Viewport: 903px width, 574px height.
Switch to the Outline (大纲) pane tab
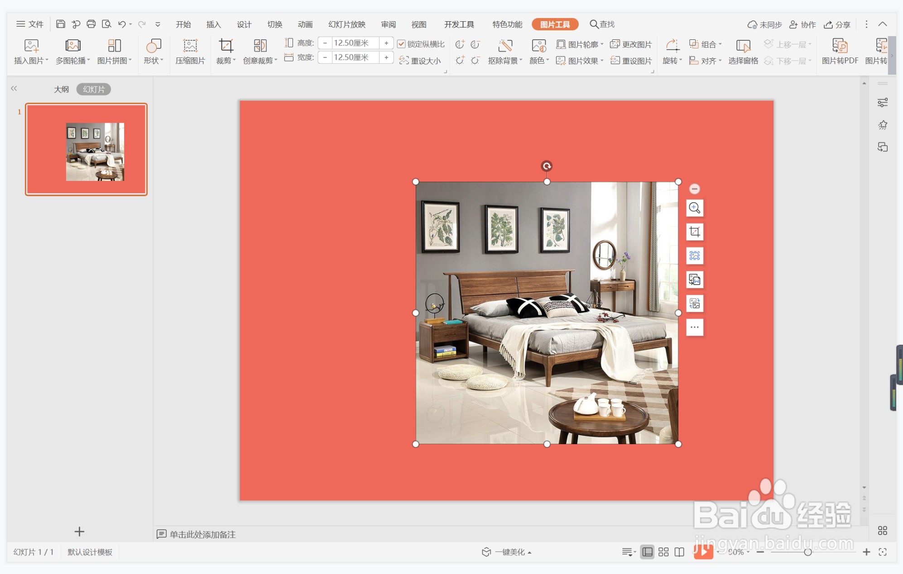61,89
